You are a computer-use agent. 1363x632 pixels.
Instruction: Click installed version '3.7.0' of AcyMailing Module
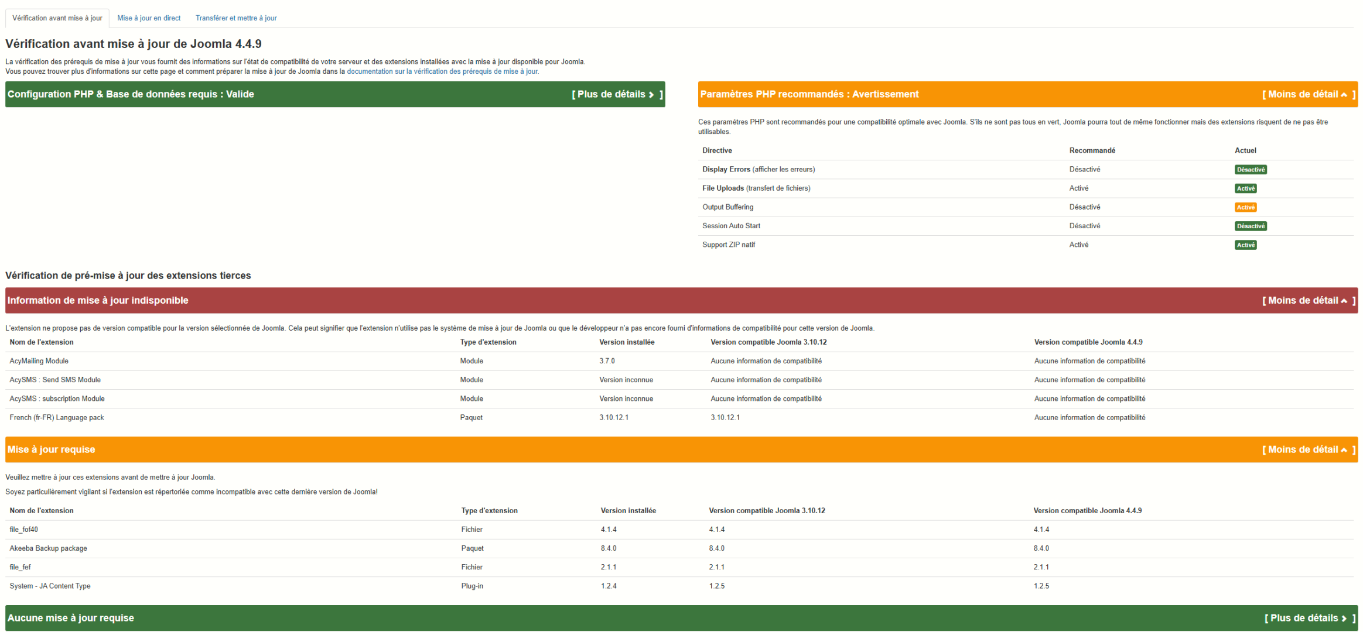coord(607,361)
